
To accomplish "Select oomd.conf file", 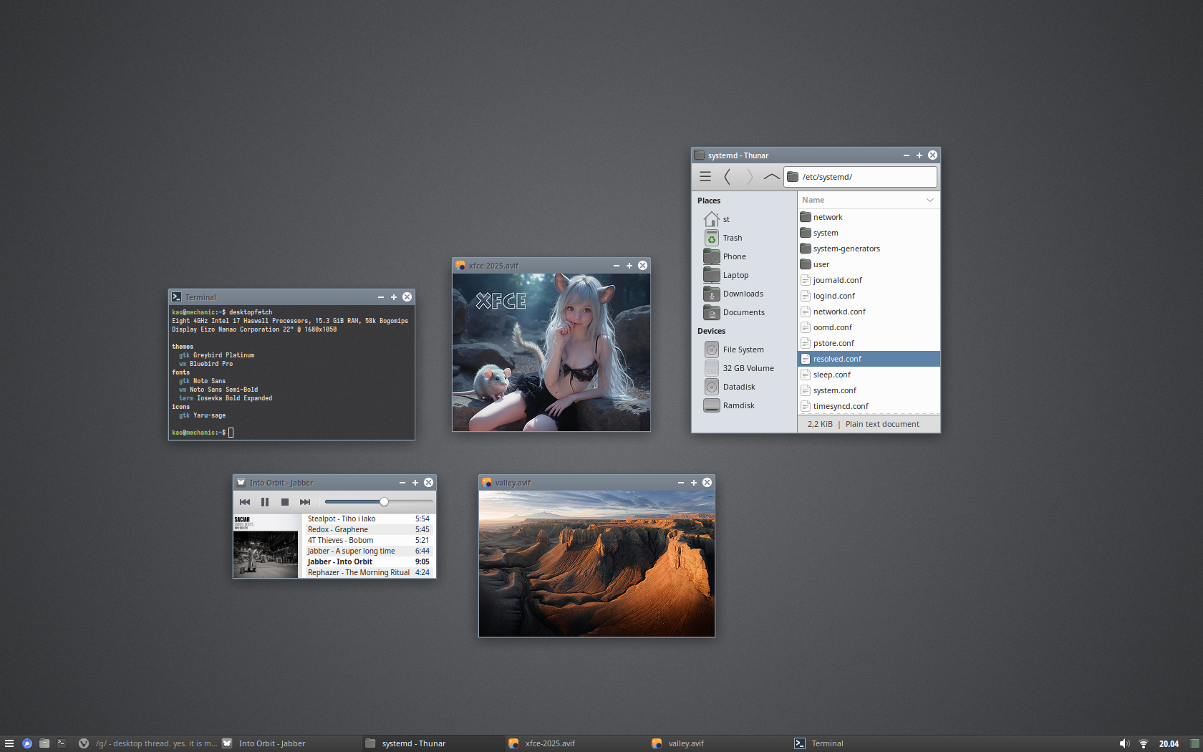I will pos(869,327).
